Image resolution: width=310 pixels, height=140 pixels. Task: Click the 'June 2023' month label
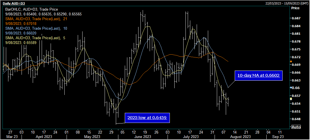[143, 137]
